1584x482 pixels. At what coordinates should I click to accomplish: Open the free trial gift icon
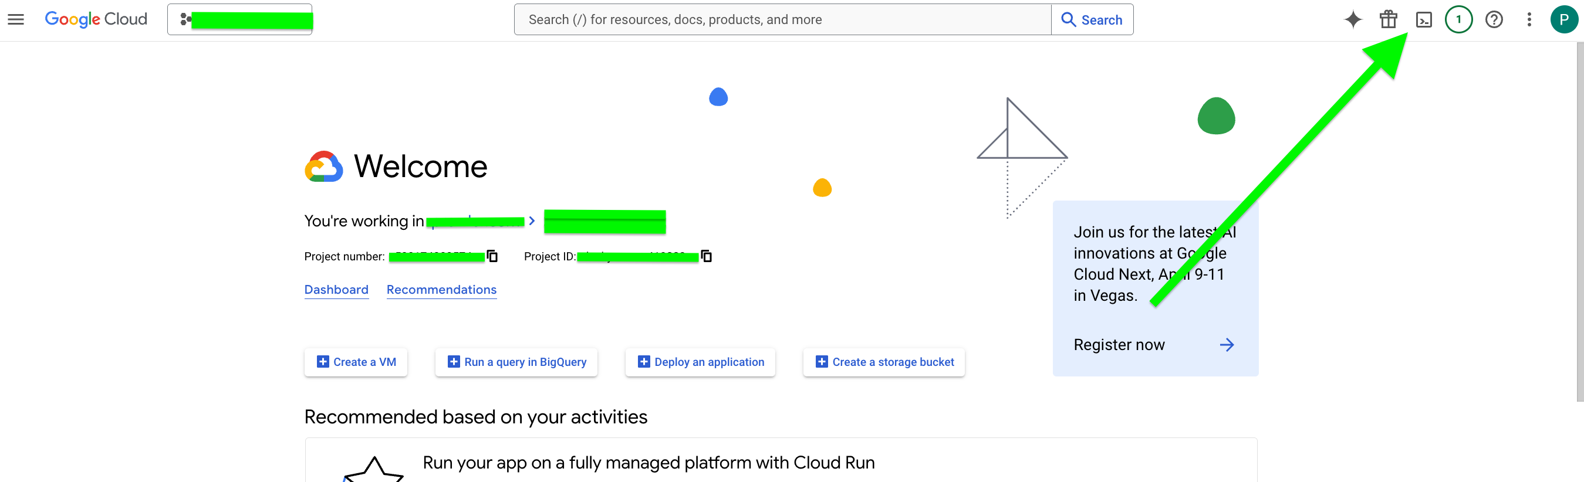click(x=1389, y=20)
